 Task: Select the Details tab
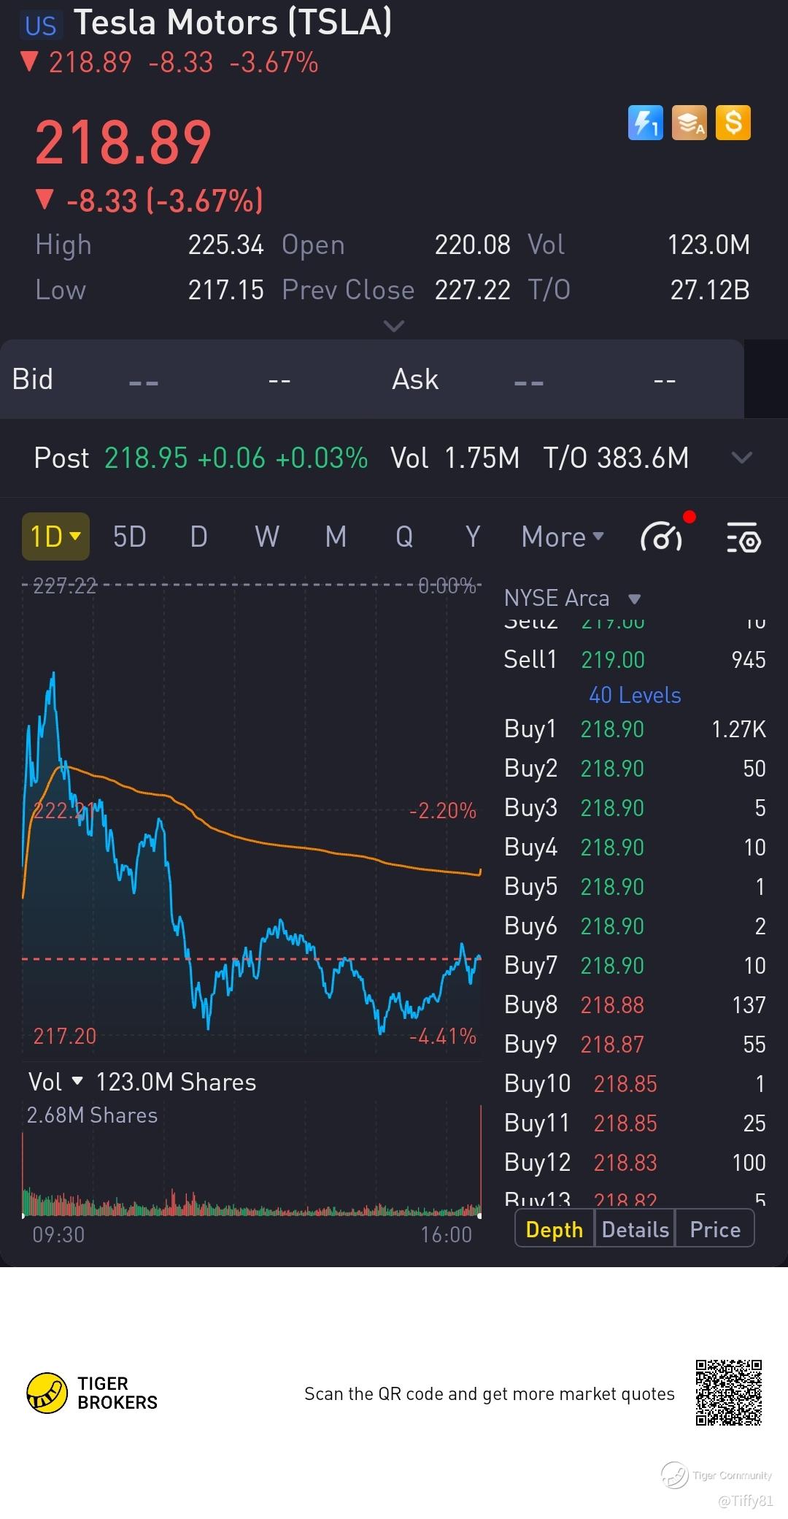(635, 1229)
